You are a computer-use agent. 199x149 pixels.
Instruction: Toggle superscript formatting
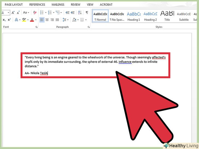pyautogui.click(x=9, y=20)
